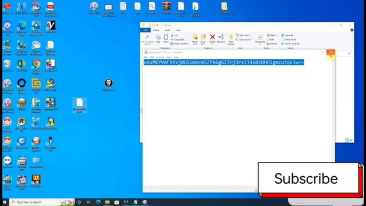Select the TeamViewer desktop shortcut
Image resolution: width=366 pixels, height=206 pixels.
[7, 162]
